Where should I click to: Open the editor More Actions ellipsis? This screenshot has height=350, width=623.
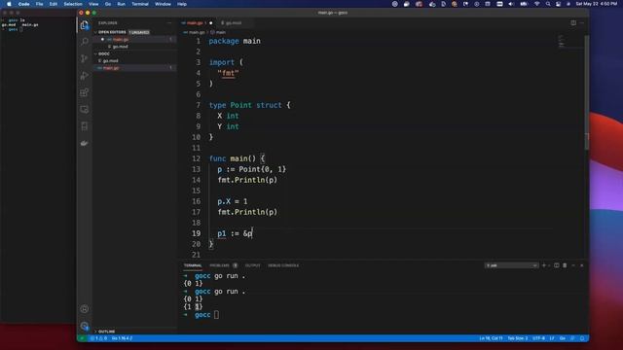[x=582, y=23]
